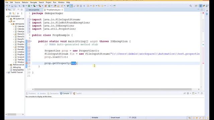Select the TestNG tab
214x120 pixels.
(77, 93)
